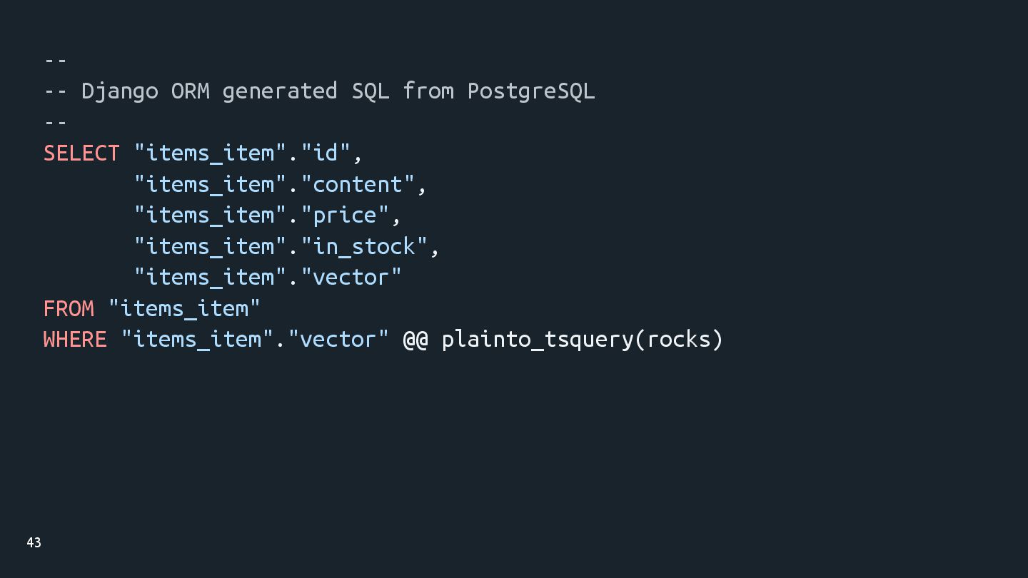The image size is (1028, 578).
Task: Click the FROM keyword
Action: (x=69, y=308)
